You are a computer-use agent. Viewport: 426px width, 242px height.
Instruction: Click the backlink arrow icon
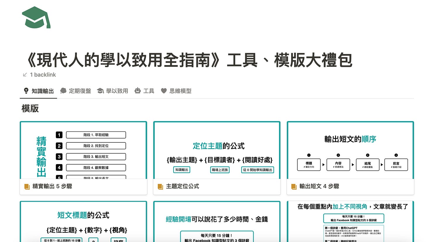coord(25,75)
